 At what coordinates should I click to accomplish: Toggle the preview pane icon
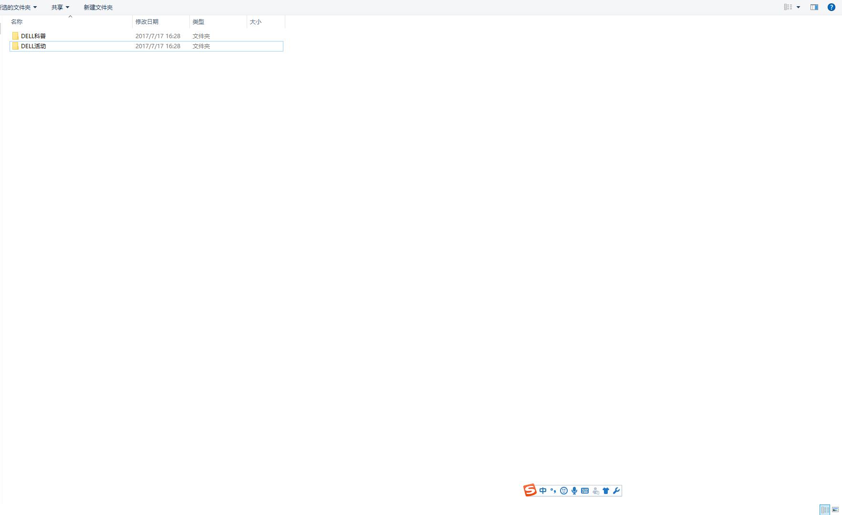pos(814,7)
